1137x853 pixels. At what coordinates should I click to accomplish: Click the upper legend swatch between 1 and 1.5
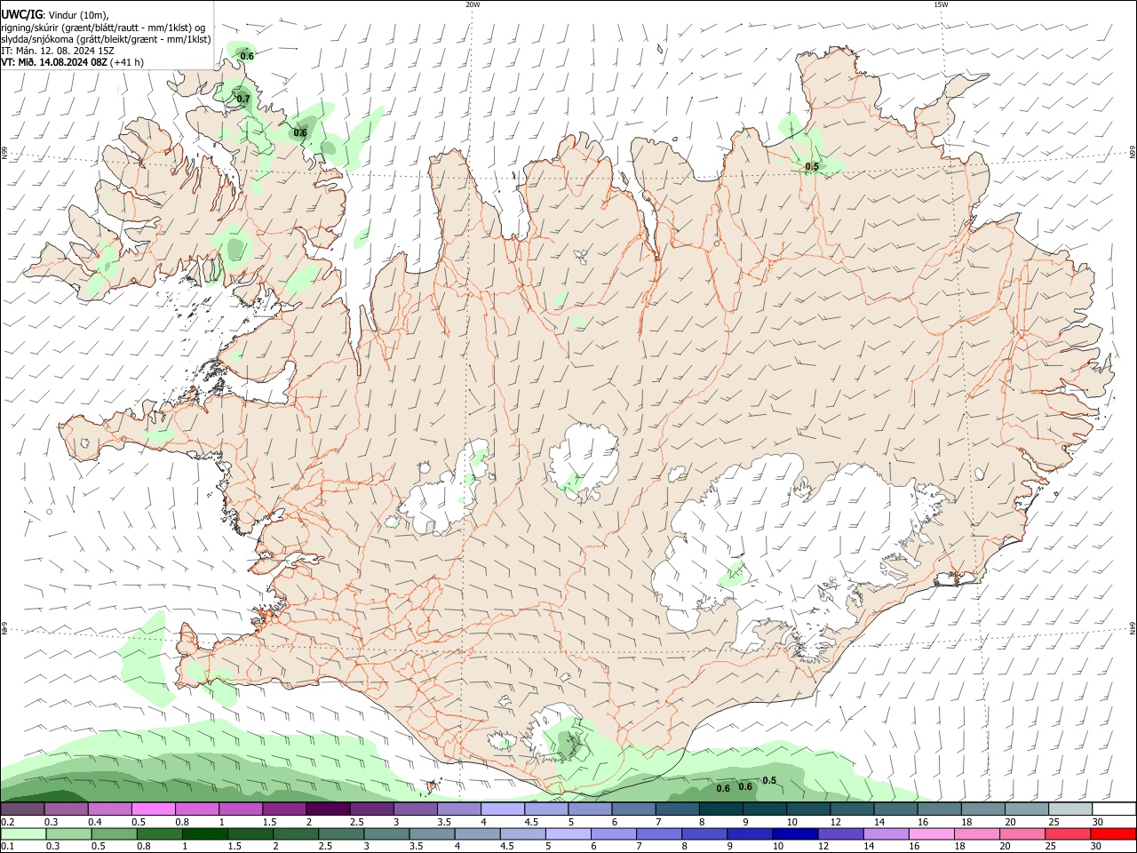(240, 809)
